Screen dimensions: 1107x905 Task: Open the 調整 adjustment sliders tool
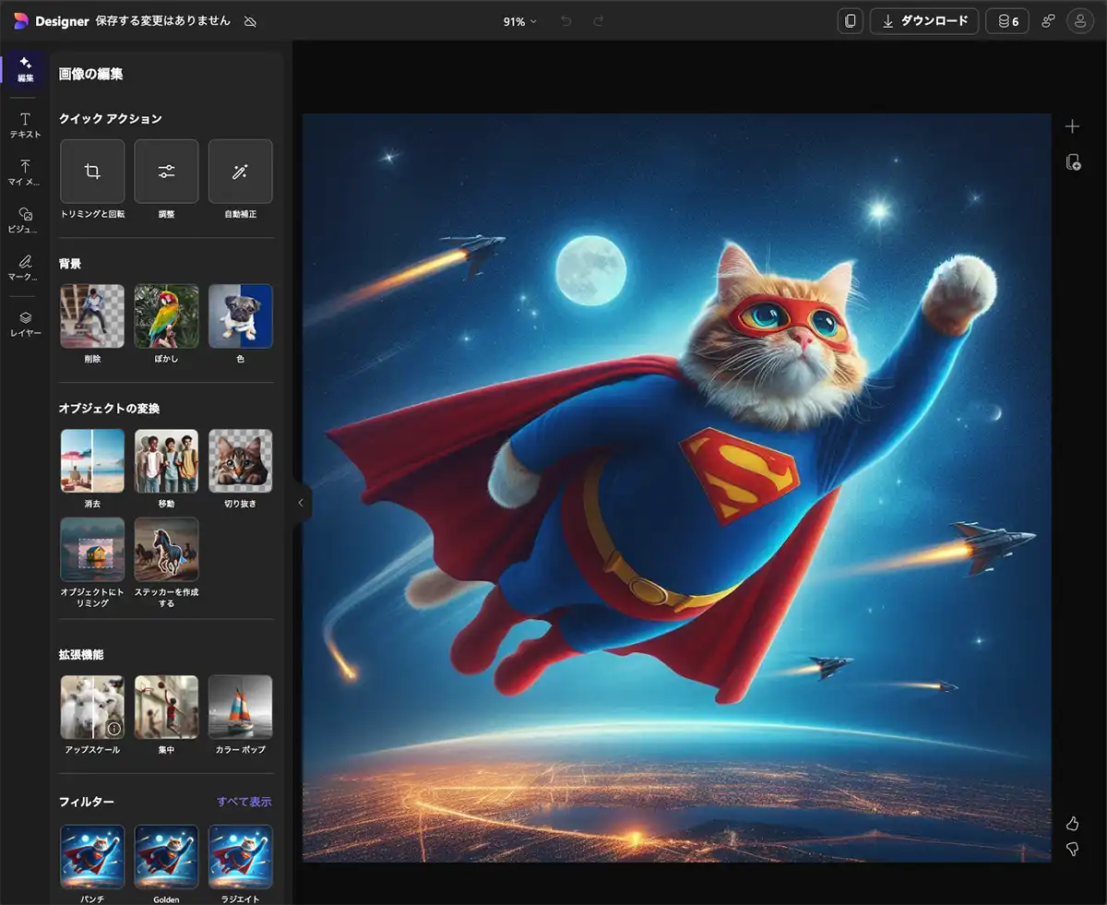pyautogui.click(x=166, y=171)
